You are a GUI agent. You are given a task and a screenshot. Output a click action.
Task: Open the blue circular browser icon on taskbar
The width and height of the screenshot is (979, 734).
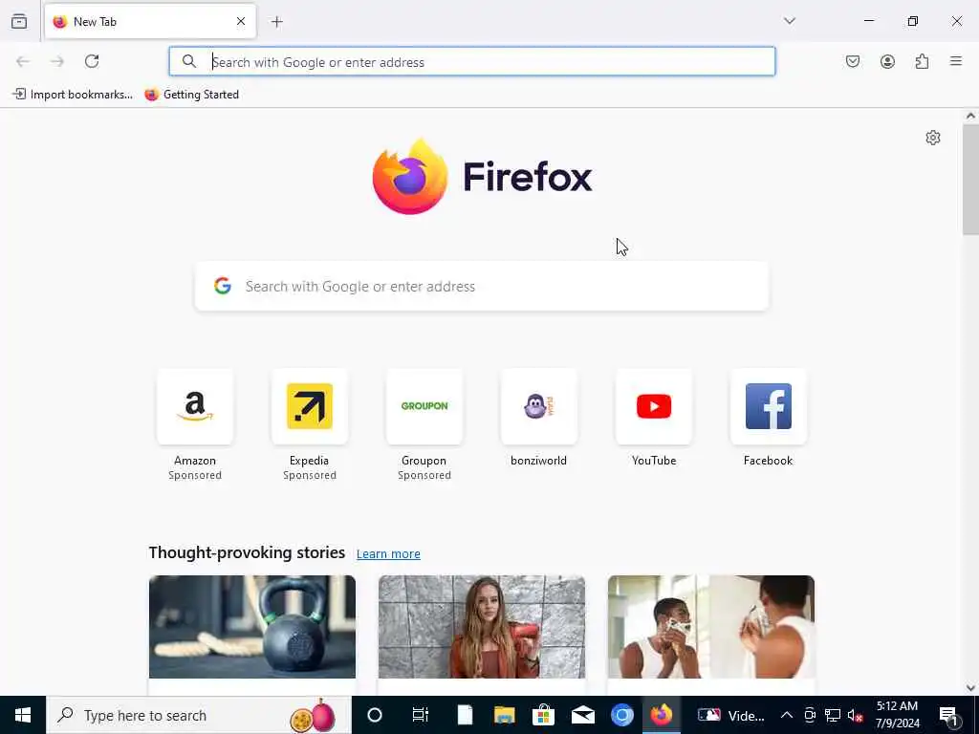621,715
